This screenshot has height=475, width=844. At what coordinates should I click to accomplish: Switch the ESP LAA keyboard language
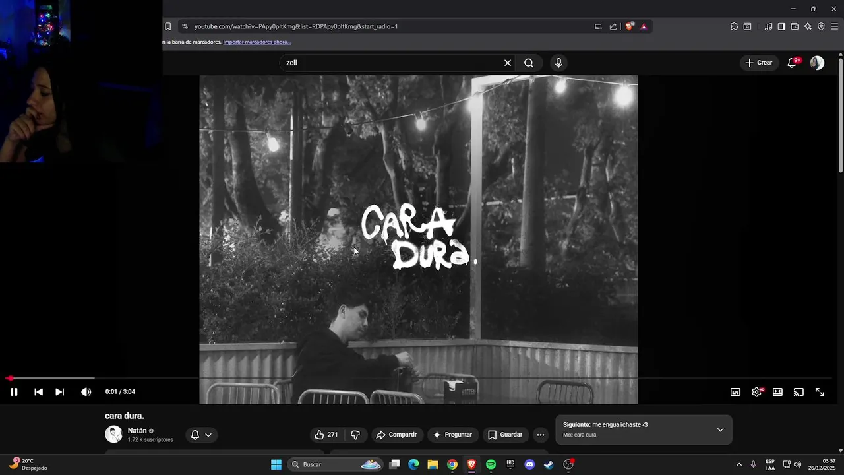point(770,464)
